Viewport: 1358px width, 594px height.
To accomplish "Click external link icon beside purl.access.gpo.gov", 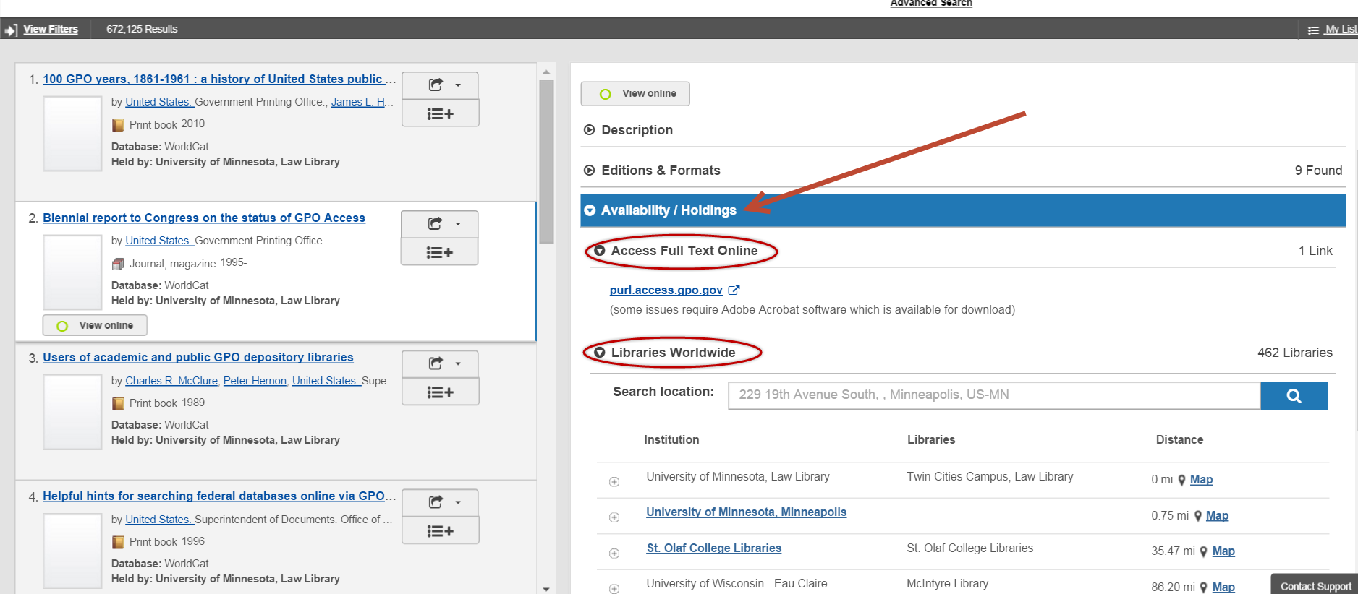I will point(734,290).
